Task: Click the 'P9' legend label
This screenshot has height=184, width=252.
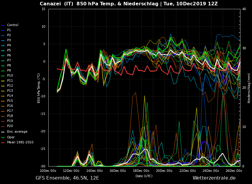Action: (9, 70)
